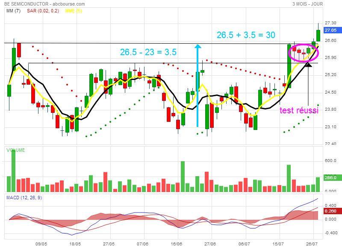Click the MACD (12, 26, 9) panel label
This screenshot has width=342, height=248.
[24, 198]
